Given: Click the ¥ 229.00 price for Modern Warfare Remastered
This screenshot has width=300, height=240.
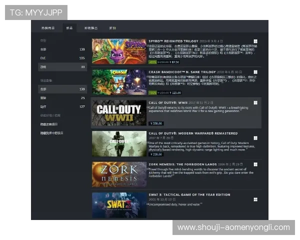Looking at the screenshot, I should click(157, 154).
